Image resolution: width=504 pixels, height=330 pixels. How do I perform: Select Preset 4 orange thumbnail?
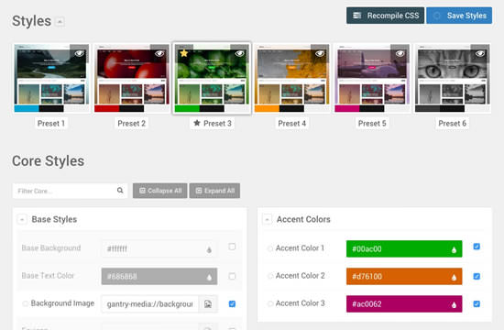pyautogui.click(x=291, y=78)
